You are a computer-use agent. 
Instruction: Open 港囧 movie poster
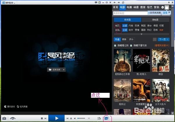point(161,60)
